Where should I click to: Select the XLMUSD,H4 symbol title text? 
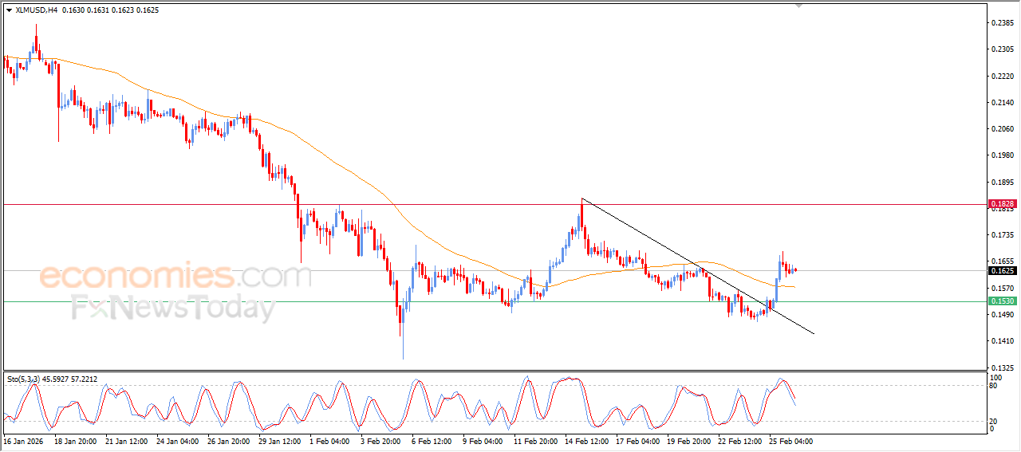[x=36, y=11]
